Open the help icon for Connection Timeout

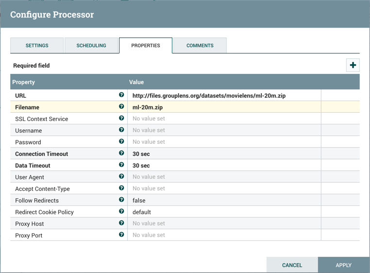click(x=121, y=154)
